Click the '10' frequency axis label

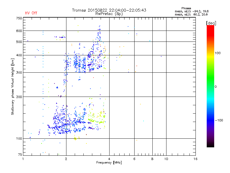coord(166,159)
